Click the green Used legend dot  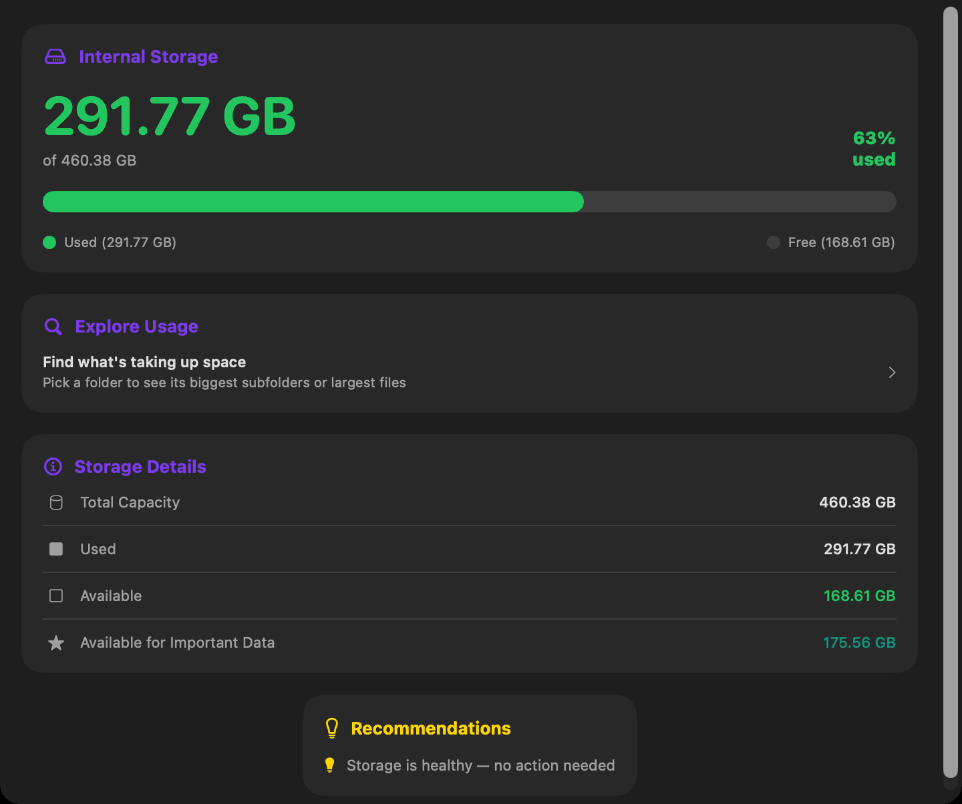pyautogui.click(x=49, y=242)
